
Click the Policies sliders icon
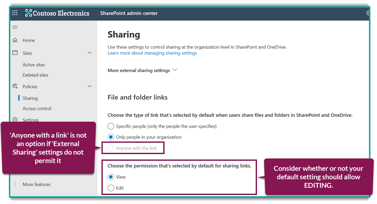pyautogui.click(x=15, y=86)
